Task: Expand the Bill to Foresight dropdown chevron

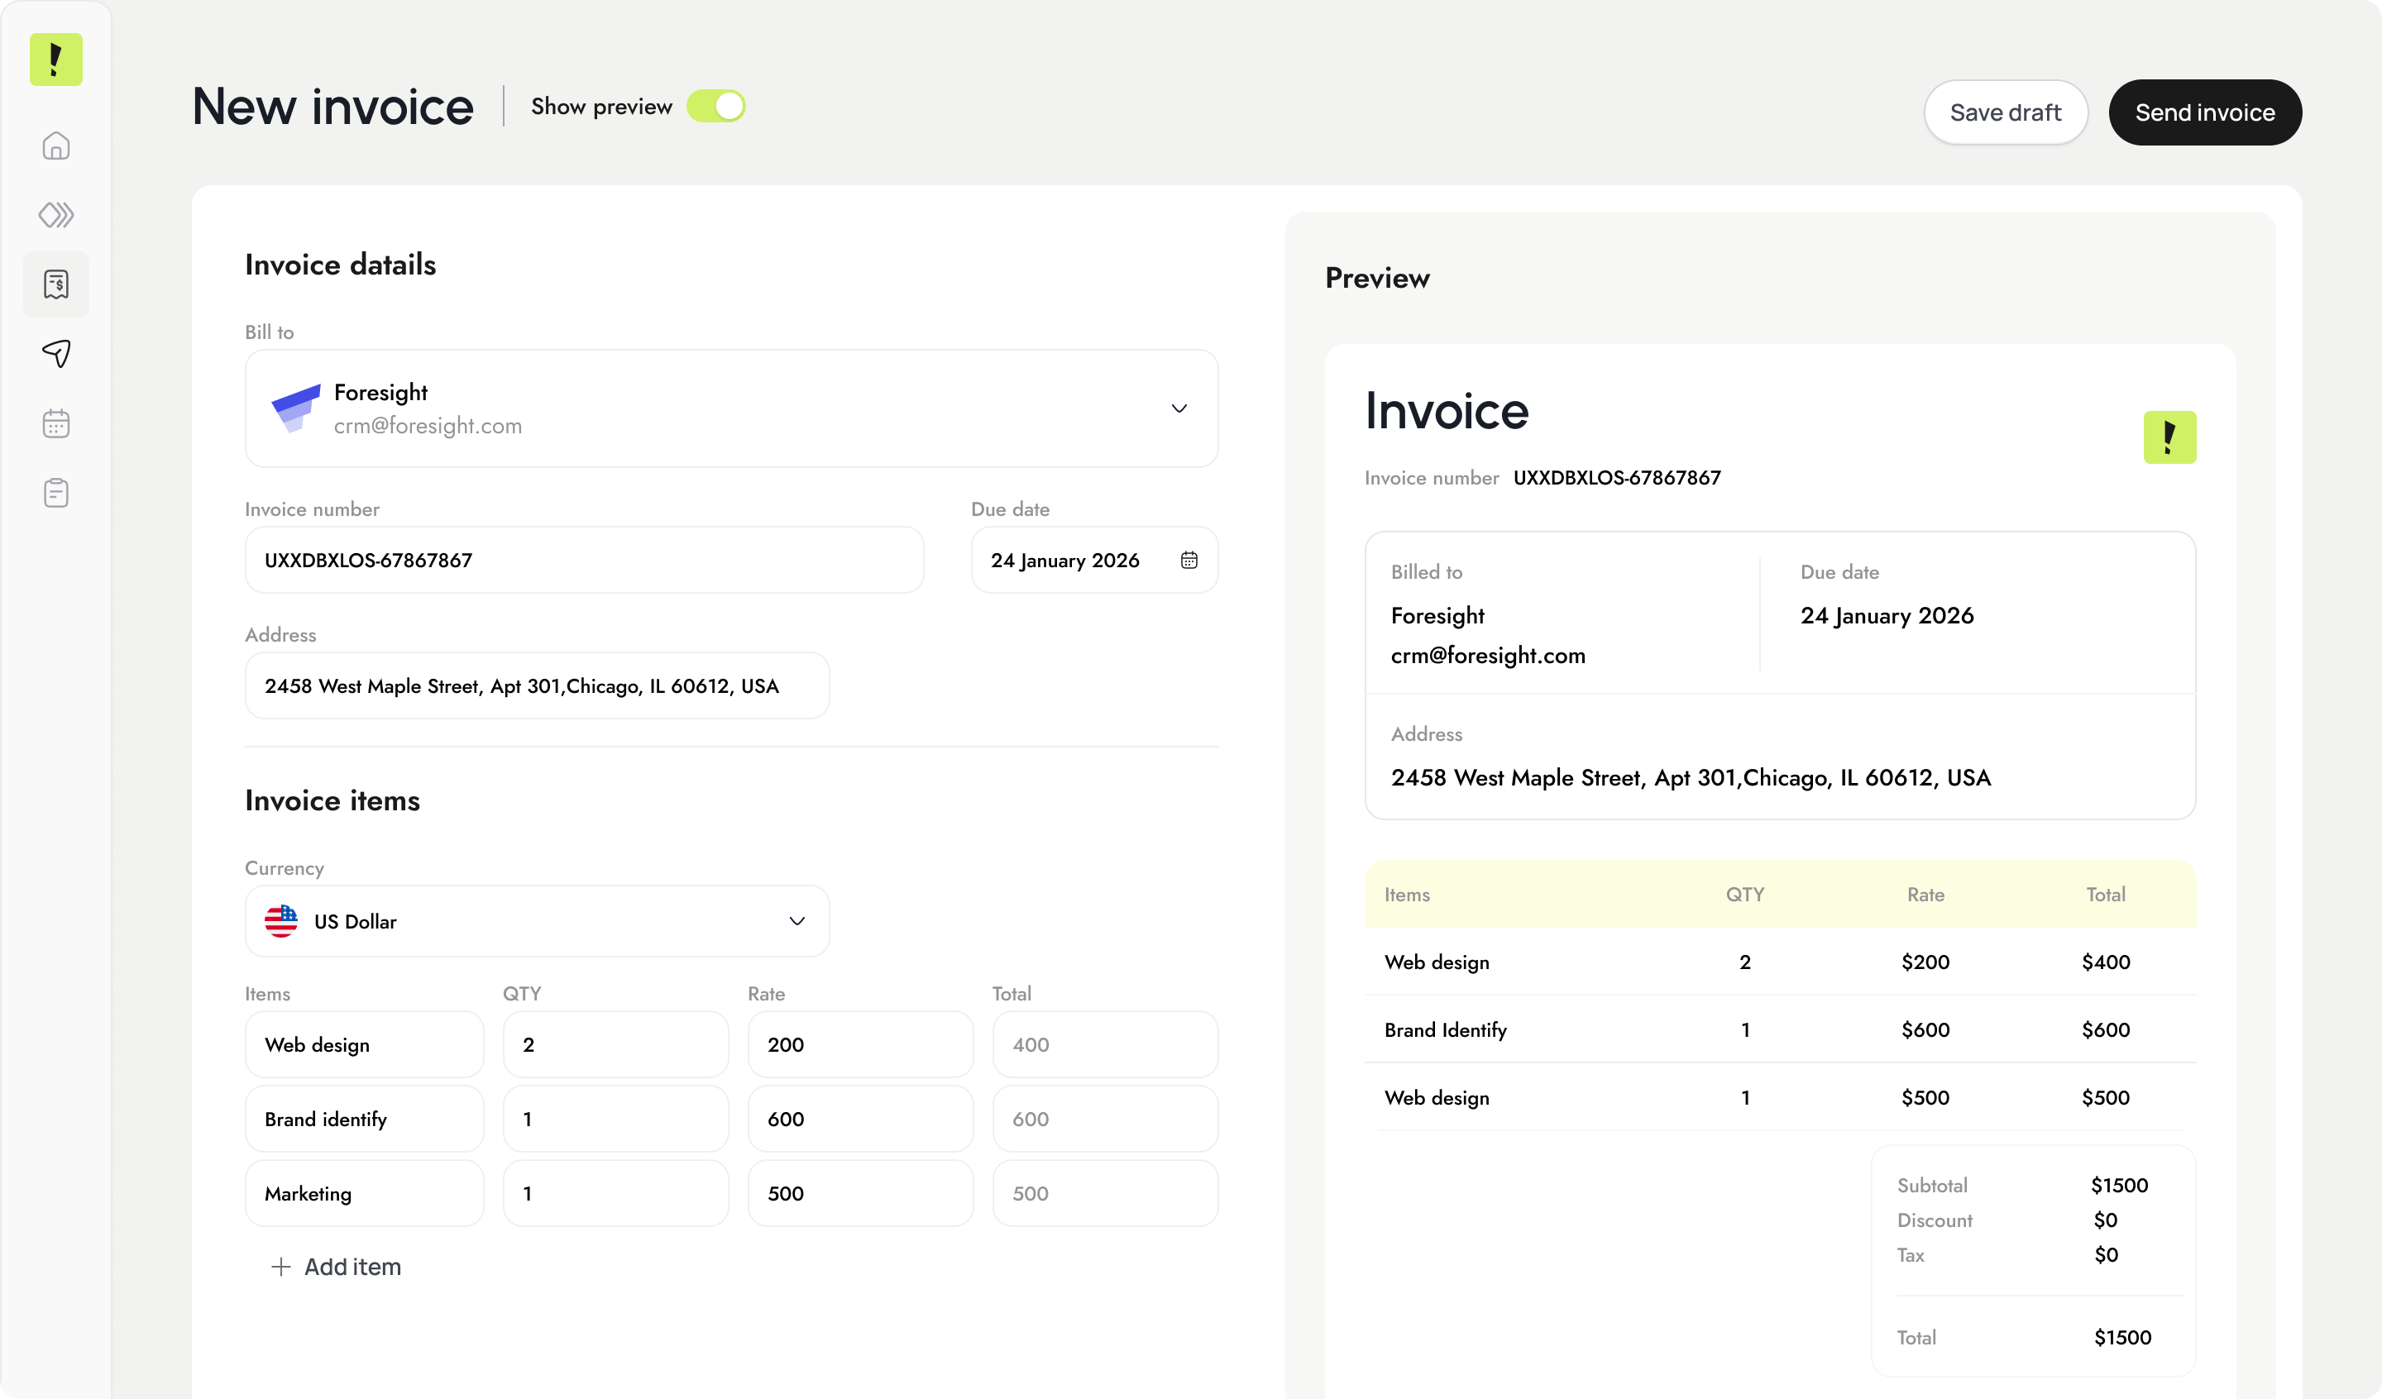Action: coord(1179,408)
